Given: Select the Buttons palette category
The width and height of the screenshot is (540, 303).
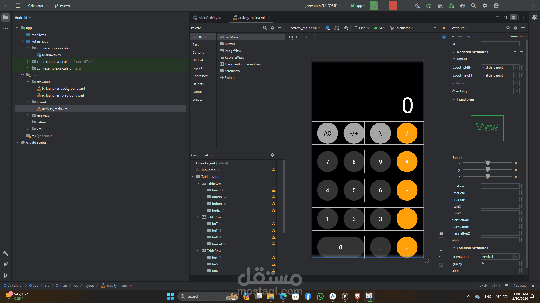Looking at the screenshot, I should [198, 52].
